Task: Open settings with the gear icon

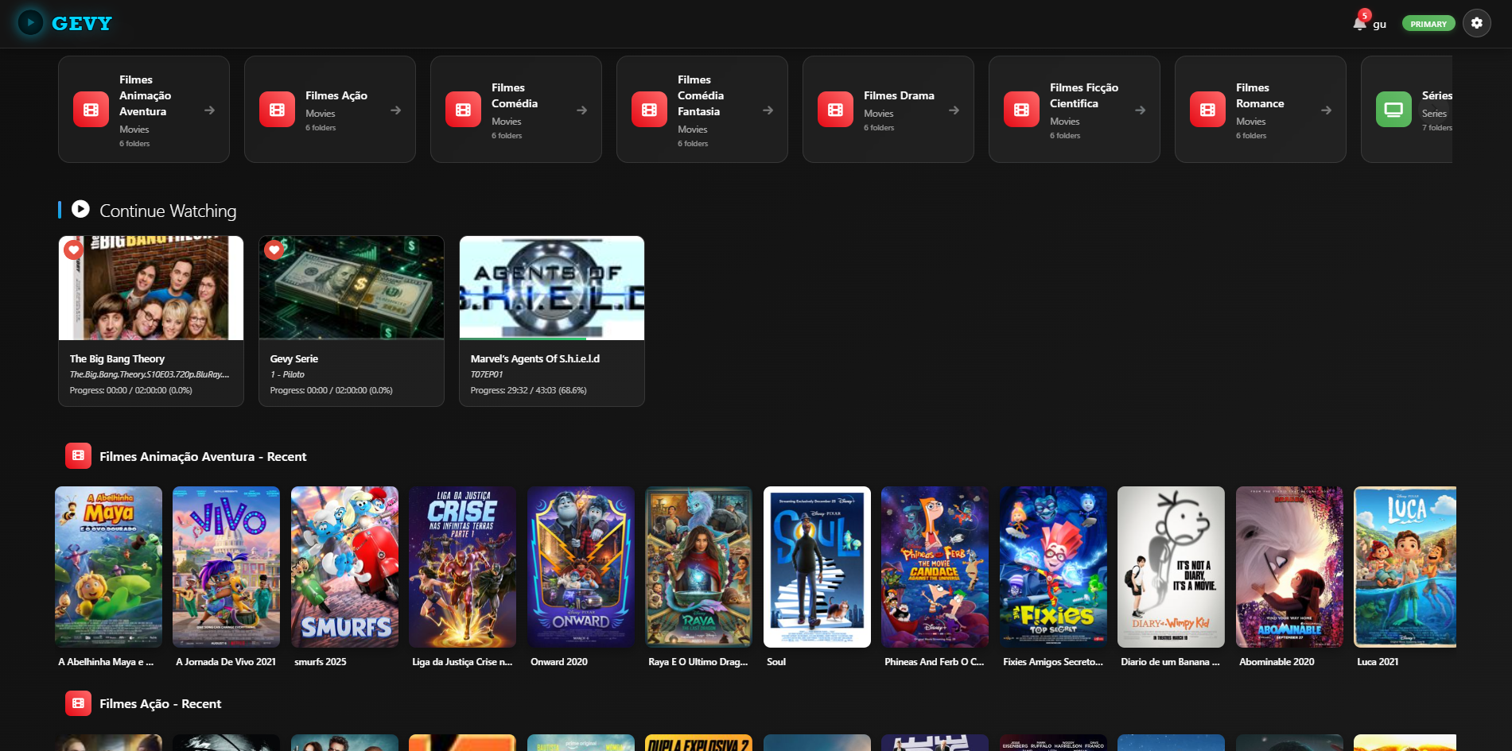Action: (x=1477, y=23)
